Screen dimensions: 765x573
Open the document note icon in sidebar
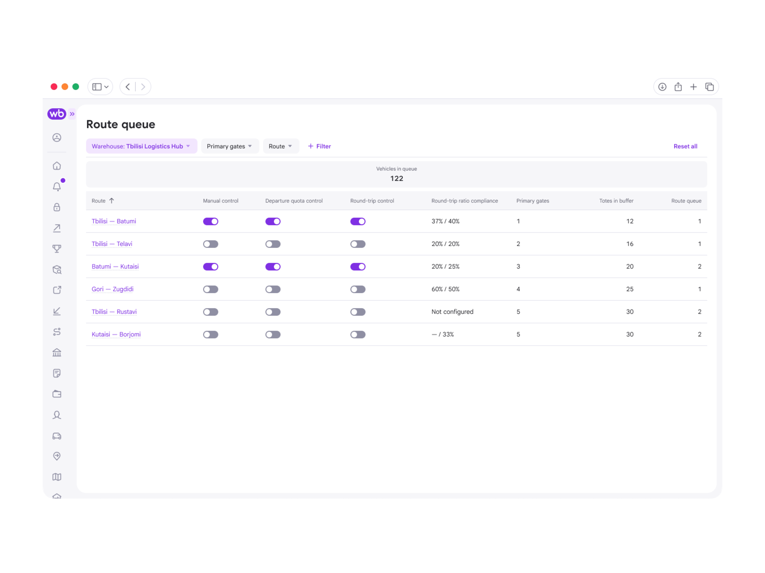pos(57,374)
